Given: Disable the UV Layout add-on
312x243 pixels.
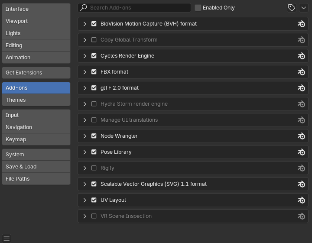Looking at the screenshot, I should (94, 200).
